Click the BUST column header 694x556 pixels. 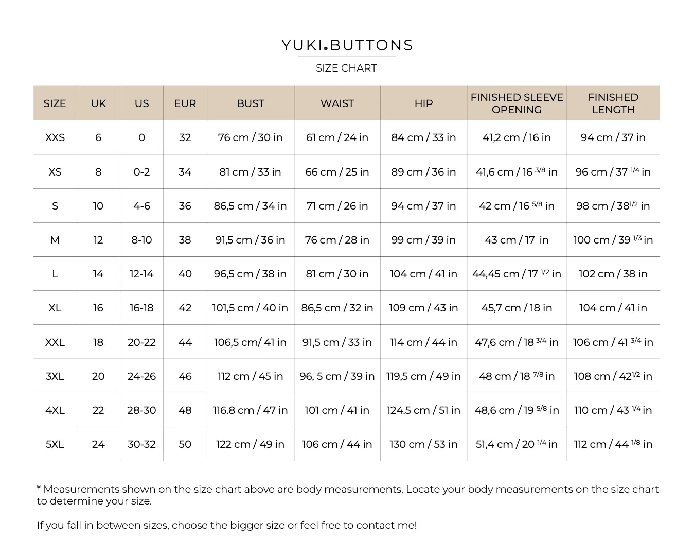coord(251,103)
